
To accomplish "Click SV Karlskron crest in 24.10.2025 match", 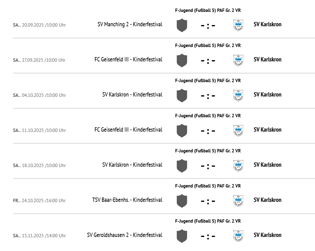I will tap(238, 201).
